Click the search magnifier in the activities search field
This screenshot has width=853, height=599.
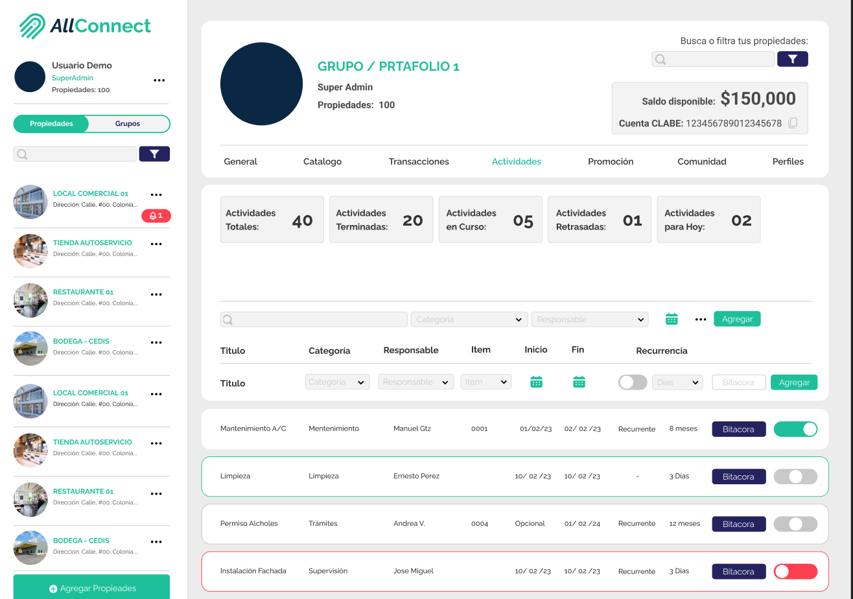coord(226,319)
